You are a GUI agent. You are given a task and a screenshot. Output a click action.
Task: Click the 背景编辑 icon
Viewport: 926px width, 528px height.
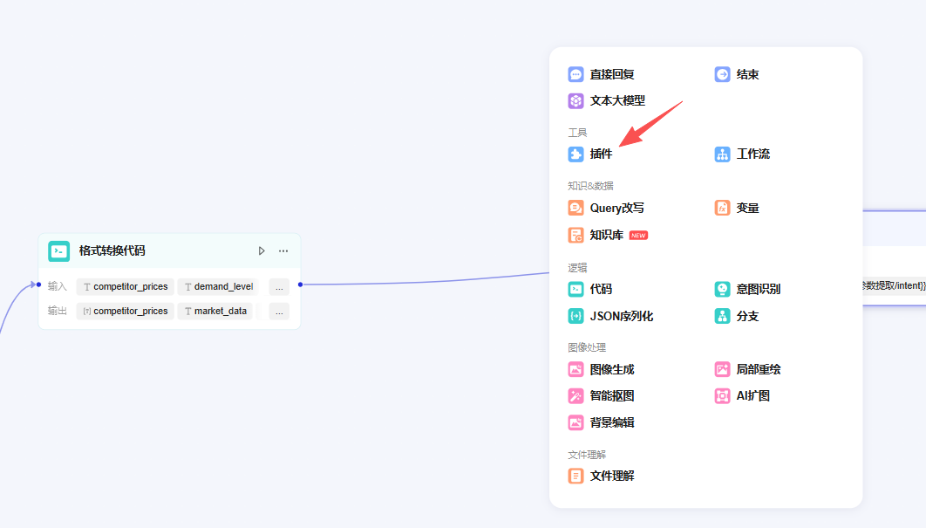point(575,422)
